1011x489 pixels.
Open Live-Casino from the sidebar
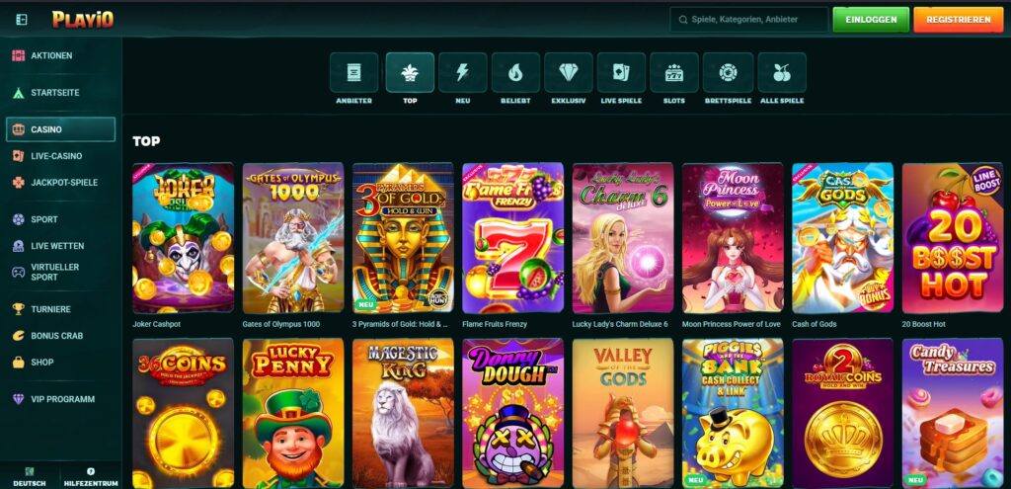60,156
